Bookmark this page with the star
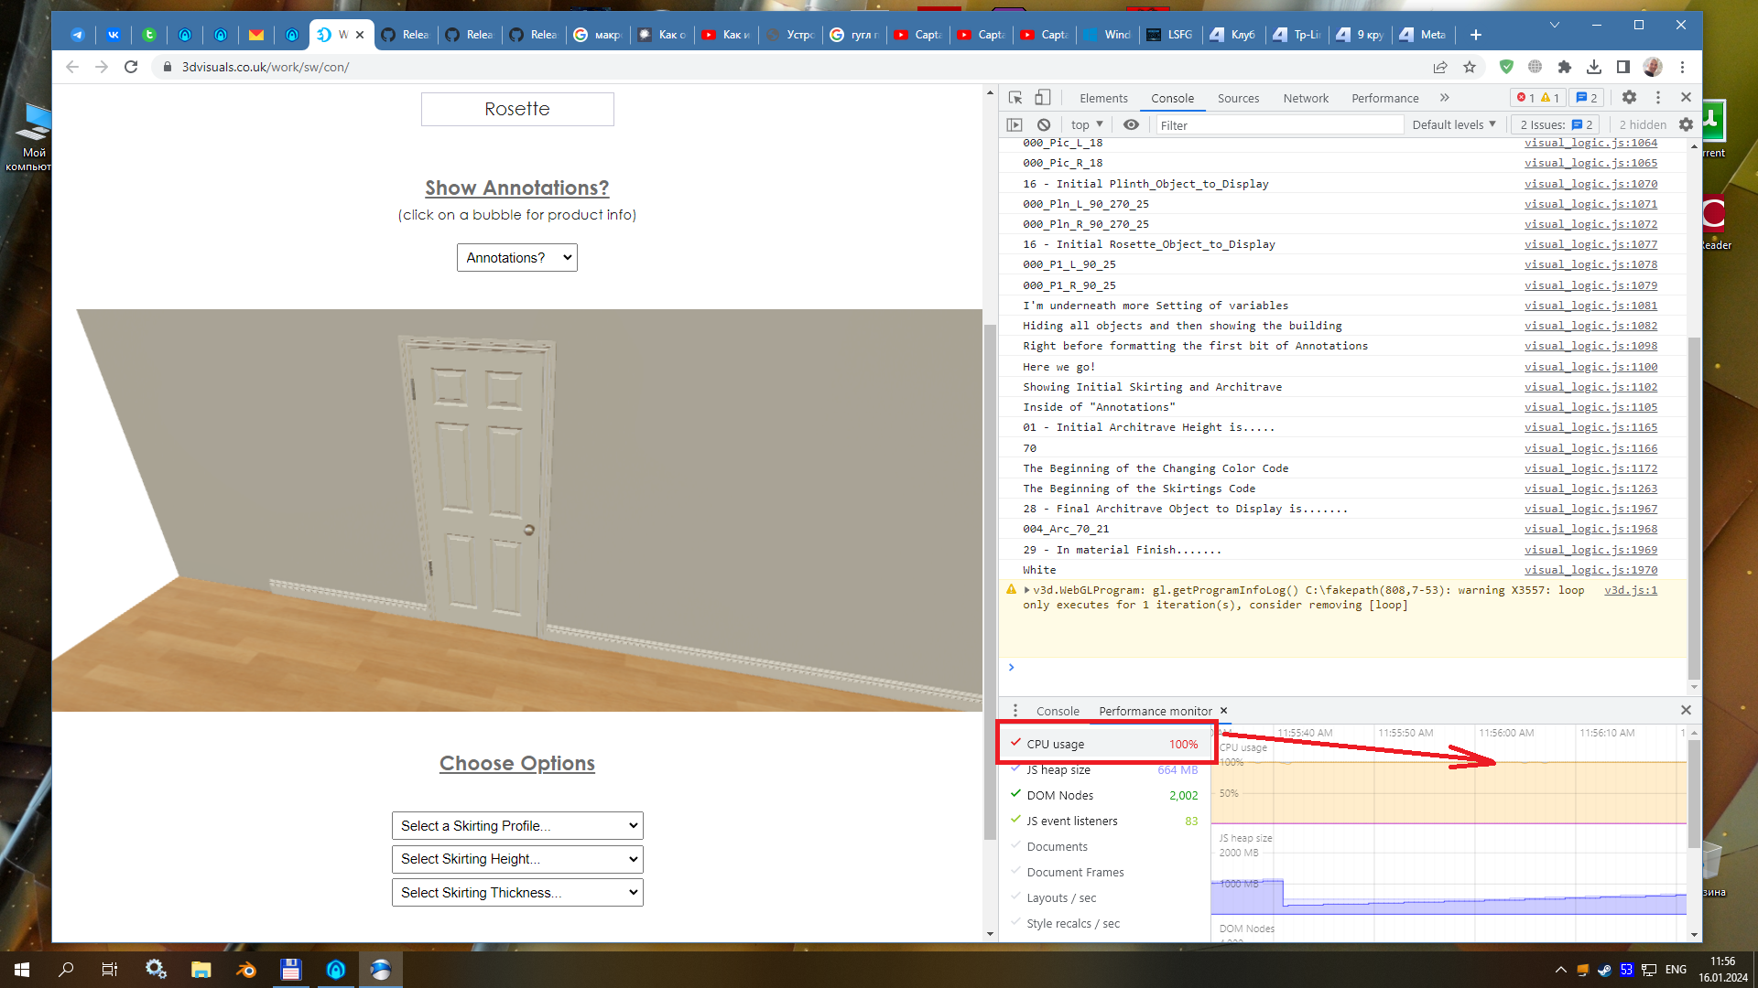Image resolution: width=1758 pixels, height=988 pixels. point(1470,67)
